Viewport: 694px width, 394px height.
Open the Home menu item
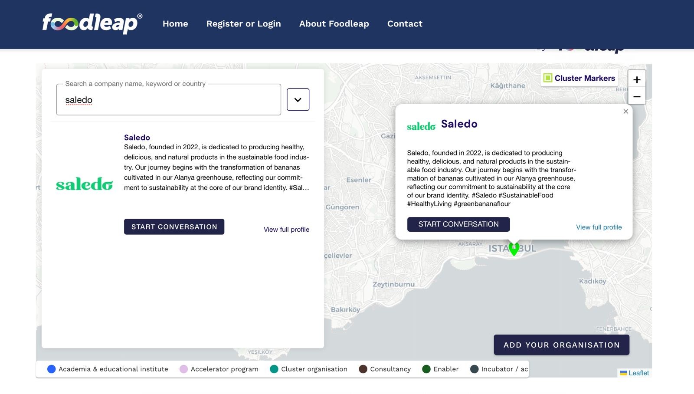pyautogui.click(x=175, y=24)
